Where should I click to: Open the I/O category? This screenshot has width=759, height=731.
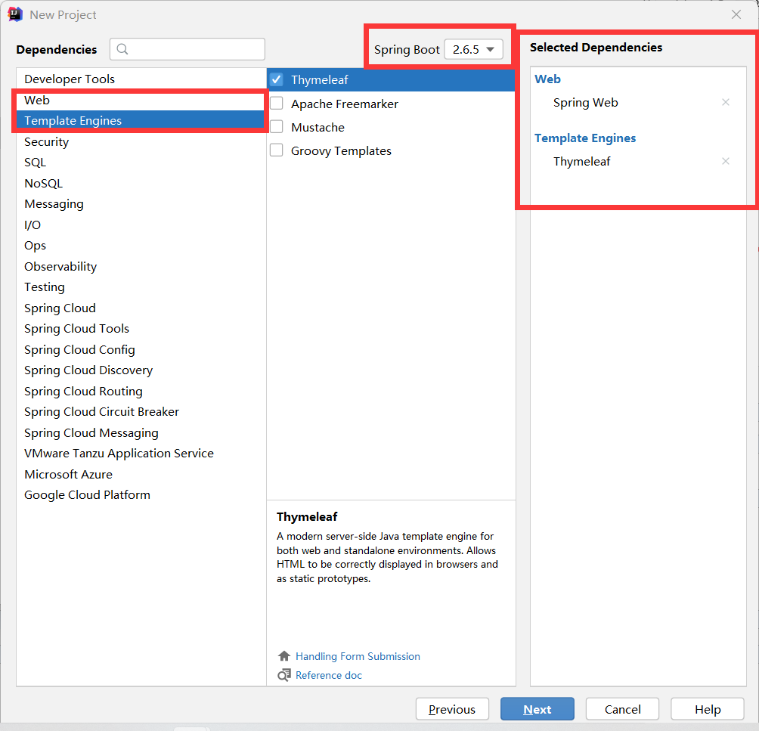[141, 225]
